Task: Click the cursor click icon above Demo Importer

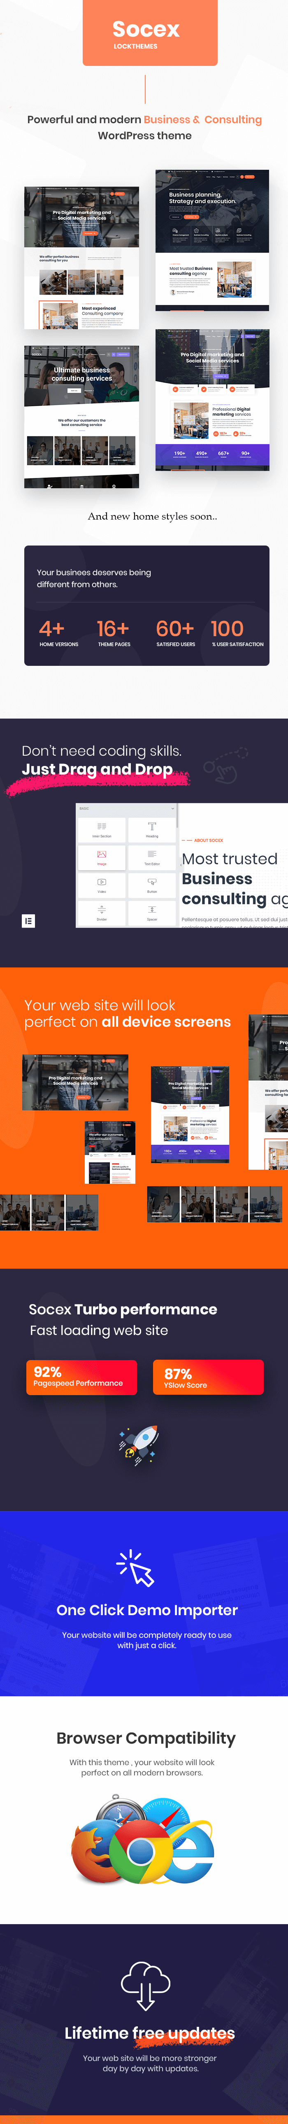Action: coord(136,1568)
